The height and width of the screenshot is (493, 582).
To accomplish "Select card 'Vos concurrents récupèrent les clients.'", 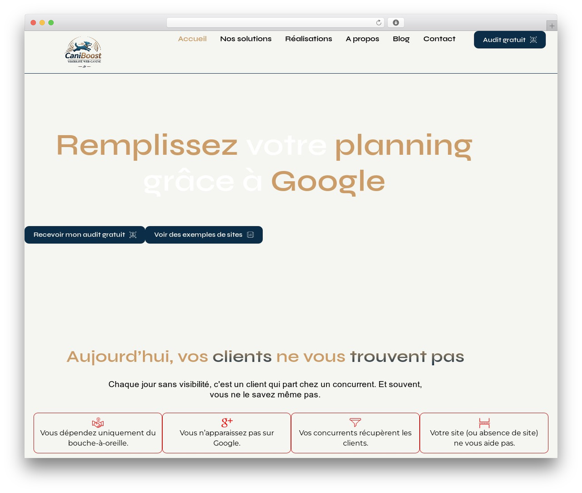I will (355, 433).
